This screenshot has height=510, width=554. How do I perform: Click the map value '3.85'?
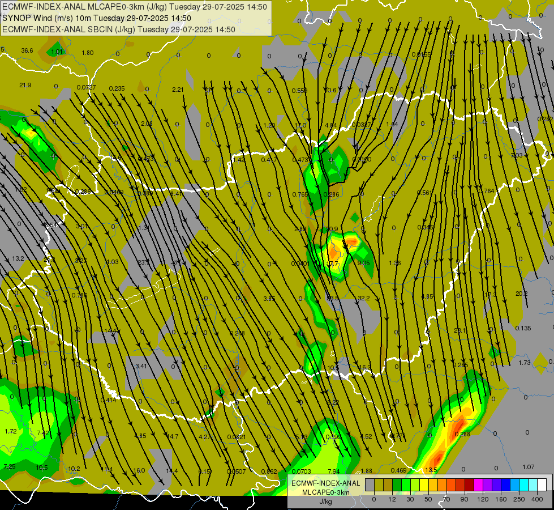[269, 299]
